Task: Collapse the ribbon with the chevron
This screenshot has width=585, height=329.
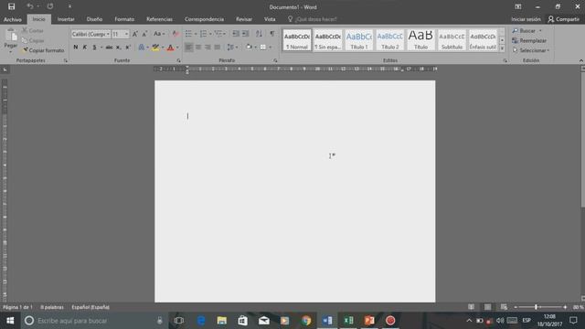Action: (x=581, y=60)
